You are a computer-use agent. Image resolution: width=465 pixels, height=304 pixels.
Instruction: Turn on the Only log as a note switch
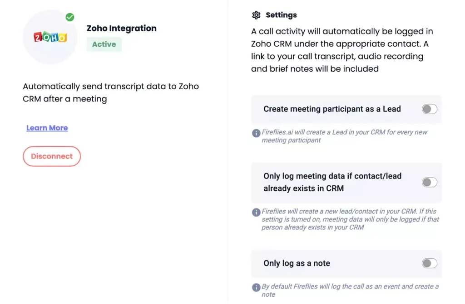pyautogui.click(x=429, y=263)
